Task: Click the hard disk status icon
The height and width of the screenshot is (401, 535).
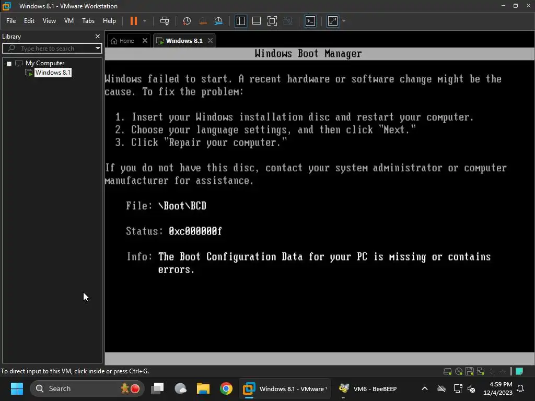Action: (447, 371)
